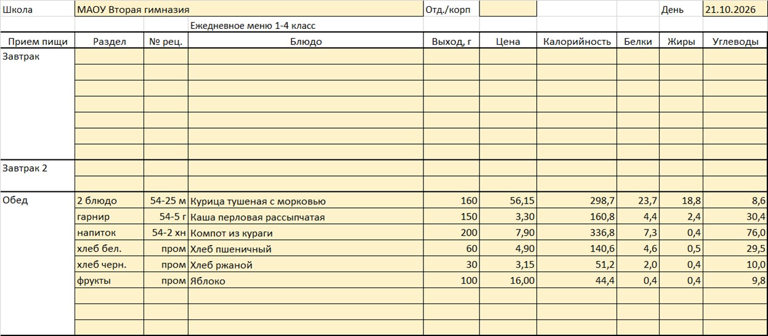Click calories value 44,4
Image resolution: width=768 pixels, height=336 pixels.
pyautogui.click(x=577, y=281)
